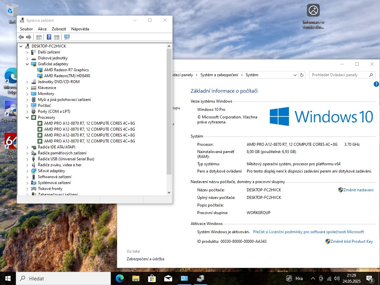The height and width of the screenshot is (285, 380).
Task: Click 'Změnit kód Product Key' link
Action: (351, 241)
